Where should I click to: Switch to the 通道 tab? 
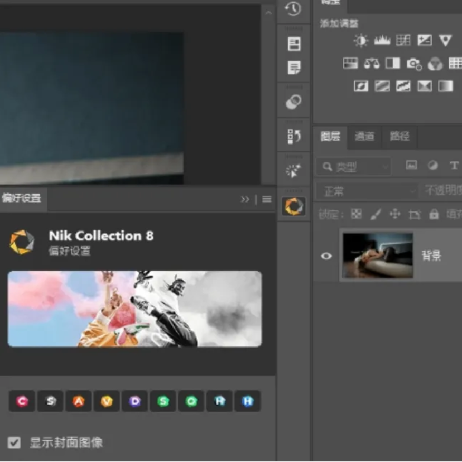[364, 137]
